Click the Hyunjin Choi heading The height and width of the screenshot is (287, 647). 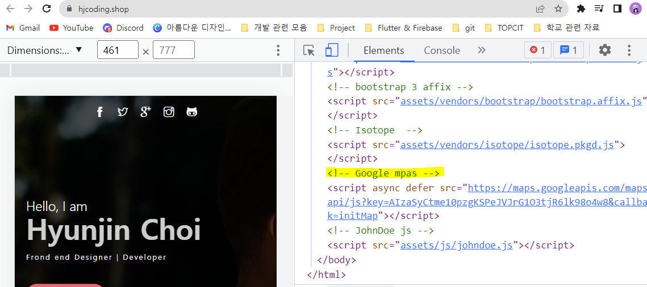click(114, 230)
